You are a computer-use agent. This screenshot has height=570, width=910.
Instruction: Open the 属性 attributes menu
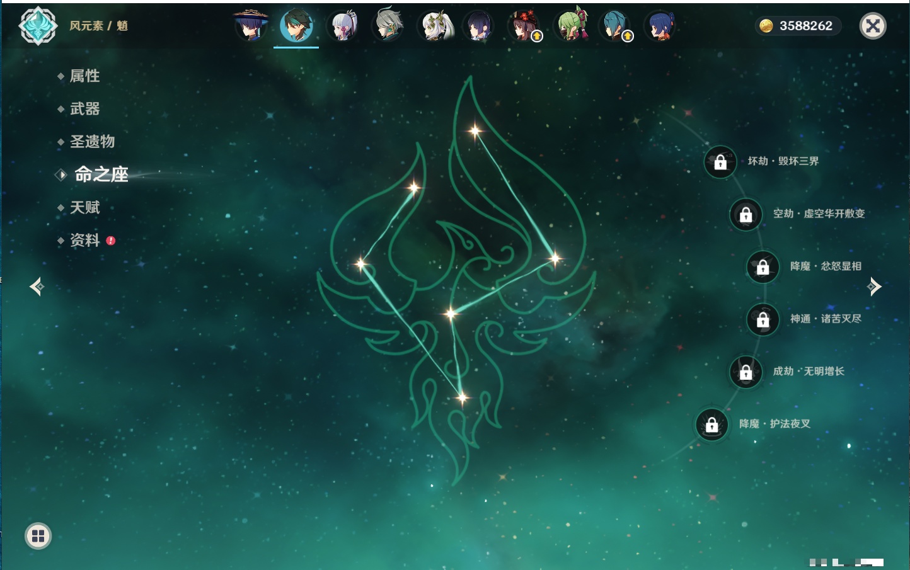point(84,76)
